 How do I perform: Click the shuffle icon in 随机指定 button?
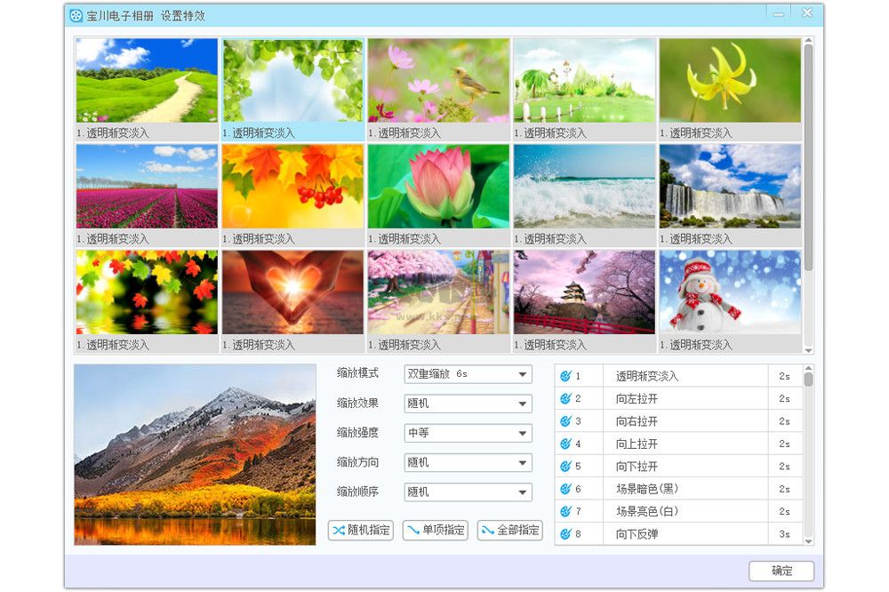(x=339, y=530)
